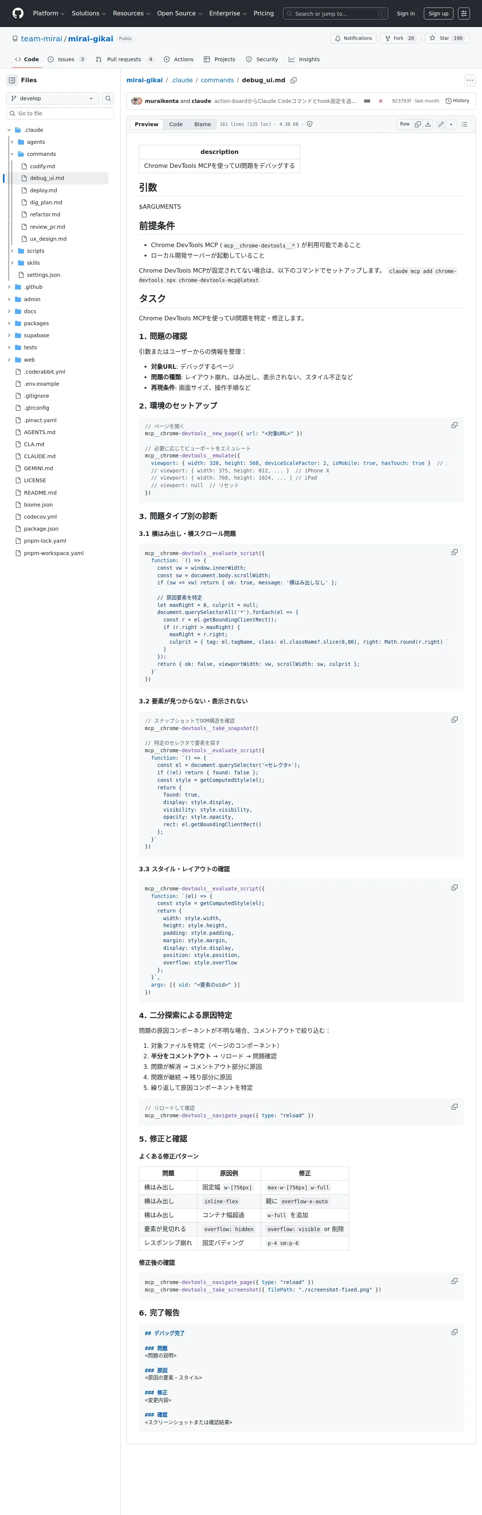Open the Actions tab
Image resolution: width=482 pixels, height=1515 pixels.
(178, 59)
